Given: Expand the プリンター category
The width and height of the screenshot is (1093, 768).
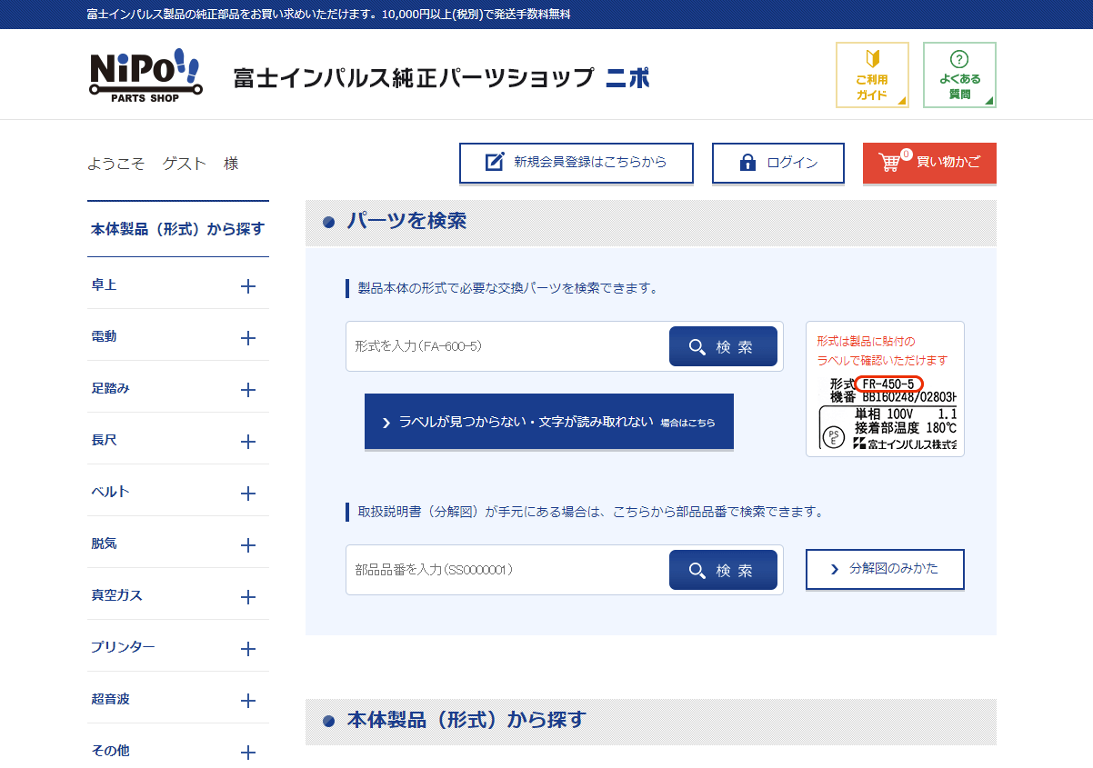Looking at the screenshot, I should [x=247, y=649].
